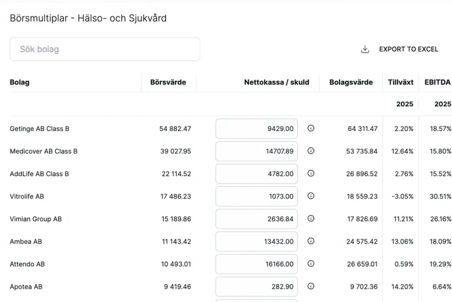Click the EXPORT TO EXCEL button
The image size is (452, 302).
(408, 49)
